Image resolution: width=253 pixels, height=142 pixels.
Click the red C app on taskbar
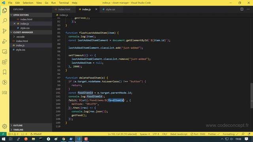pos(86,139)
